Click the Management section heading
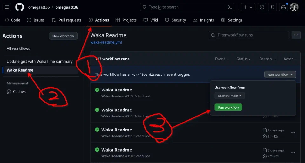 17,83
